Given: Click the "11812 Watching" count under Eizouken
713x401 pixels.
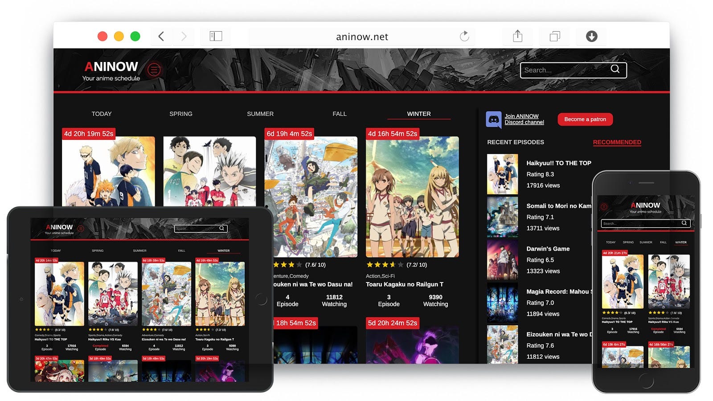Looking at the screenshot, I should [334, 301].
